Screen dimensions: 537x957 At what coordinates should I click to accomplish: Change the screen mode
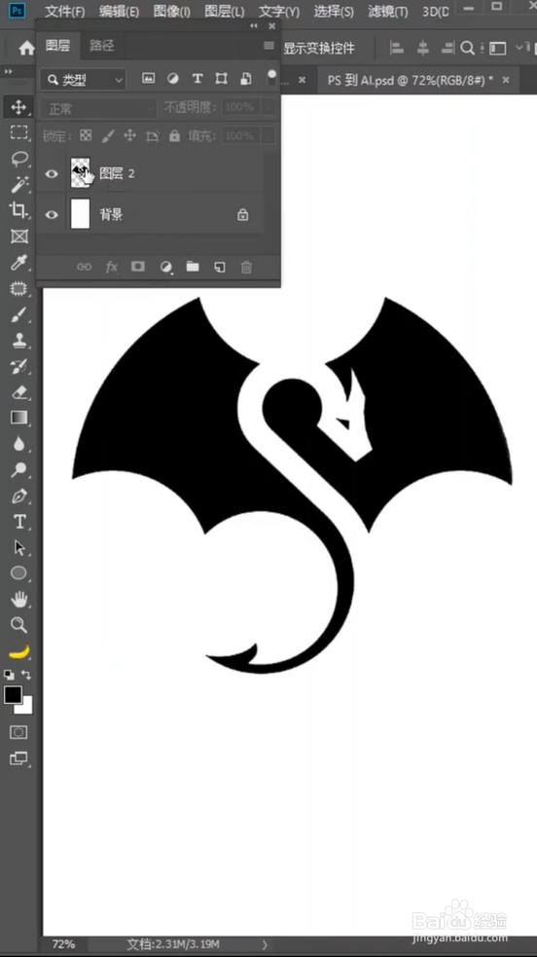pyautogui.click(x=18, y=758)
